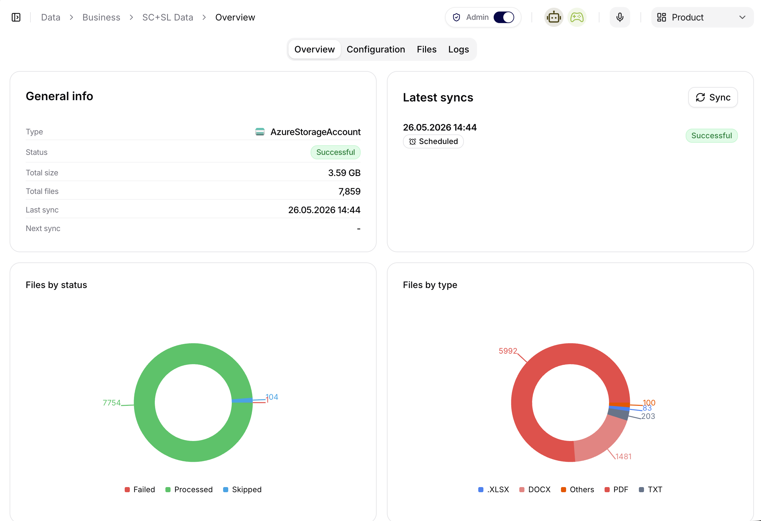Image resolution: width=761 pixels, height=521 pixels.
Task: Click the 7,859 total files value
Action: (x=349, y=191)
